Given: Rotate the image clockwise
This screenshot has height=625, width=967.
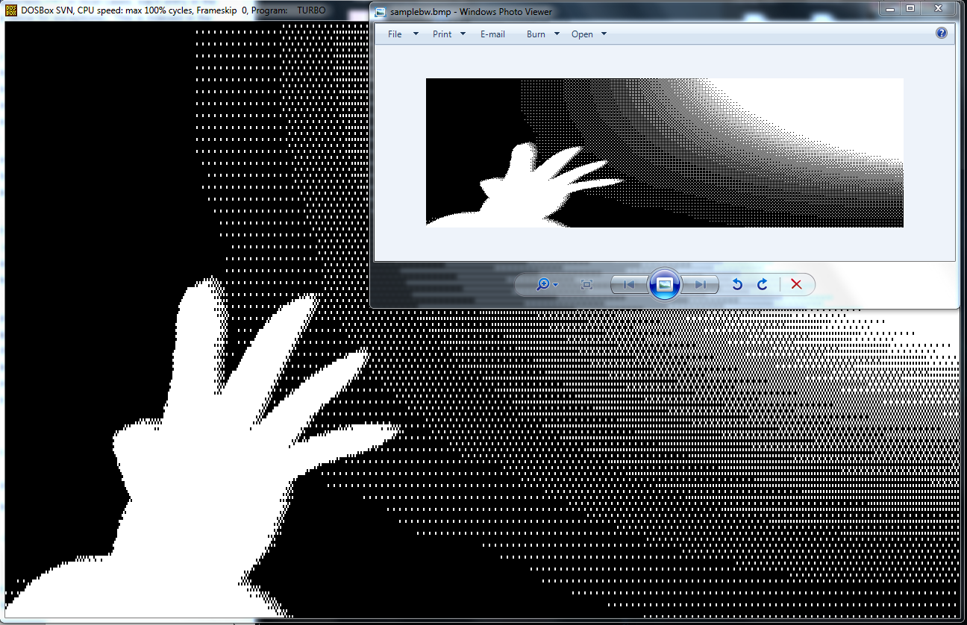Looking at the screenshot, I should click(x=763, y=285).
